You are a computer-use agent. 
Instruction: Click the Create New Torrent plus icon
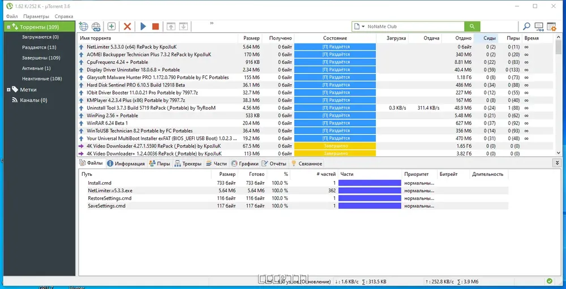coord(112,27)
